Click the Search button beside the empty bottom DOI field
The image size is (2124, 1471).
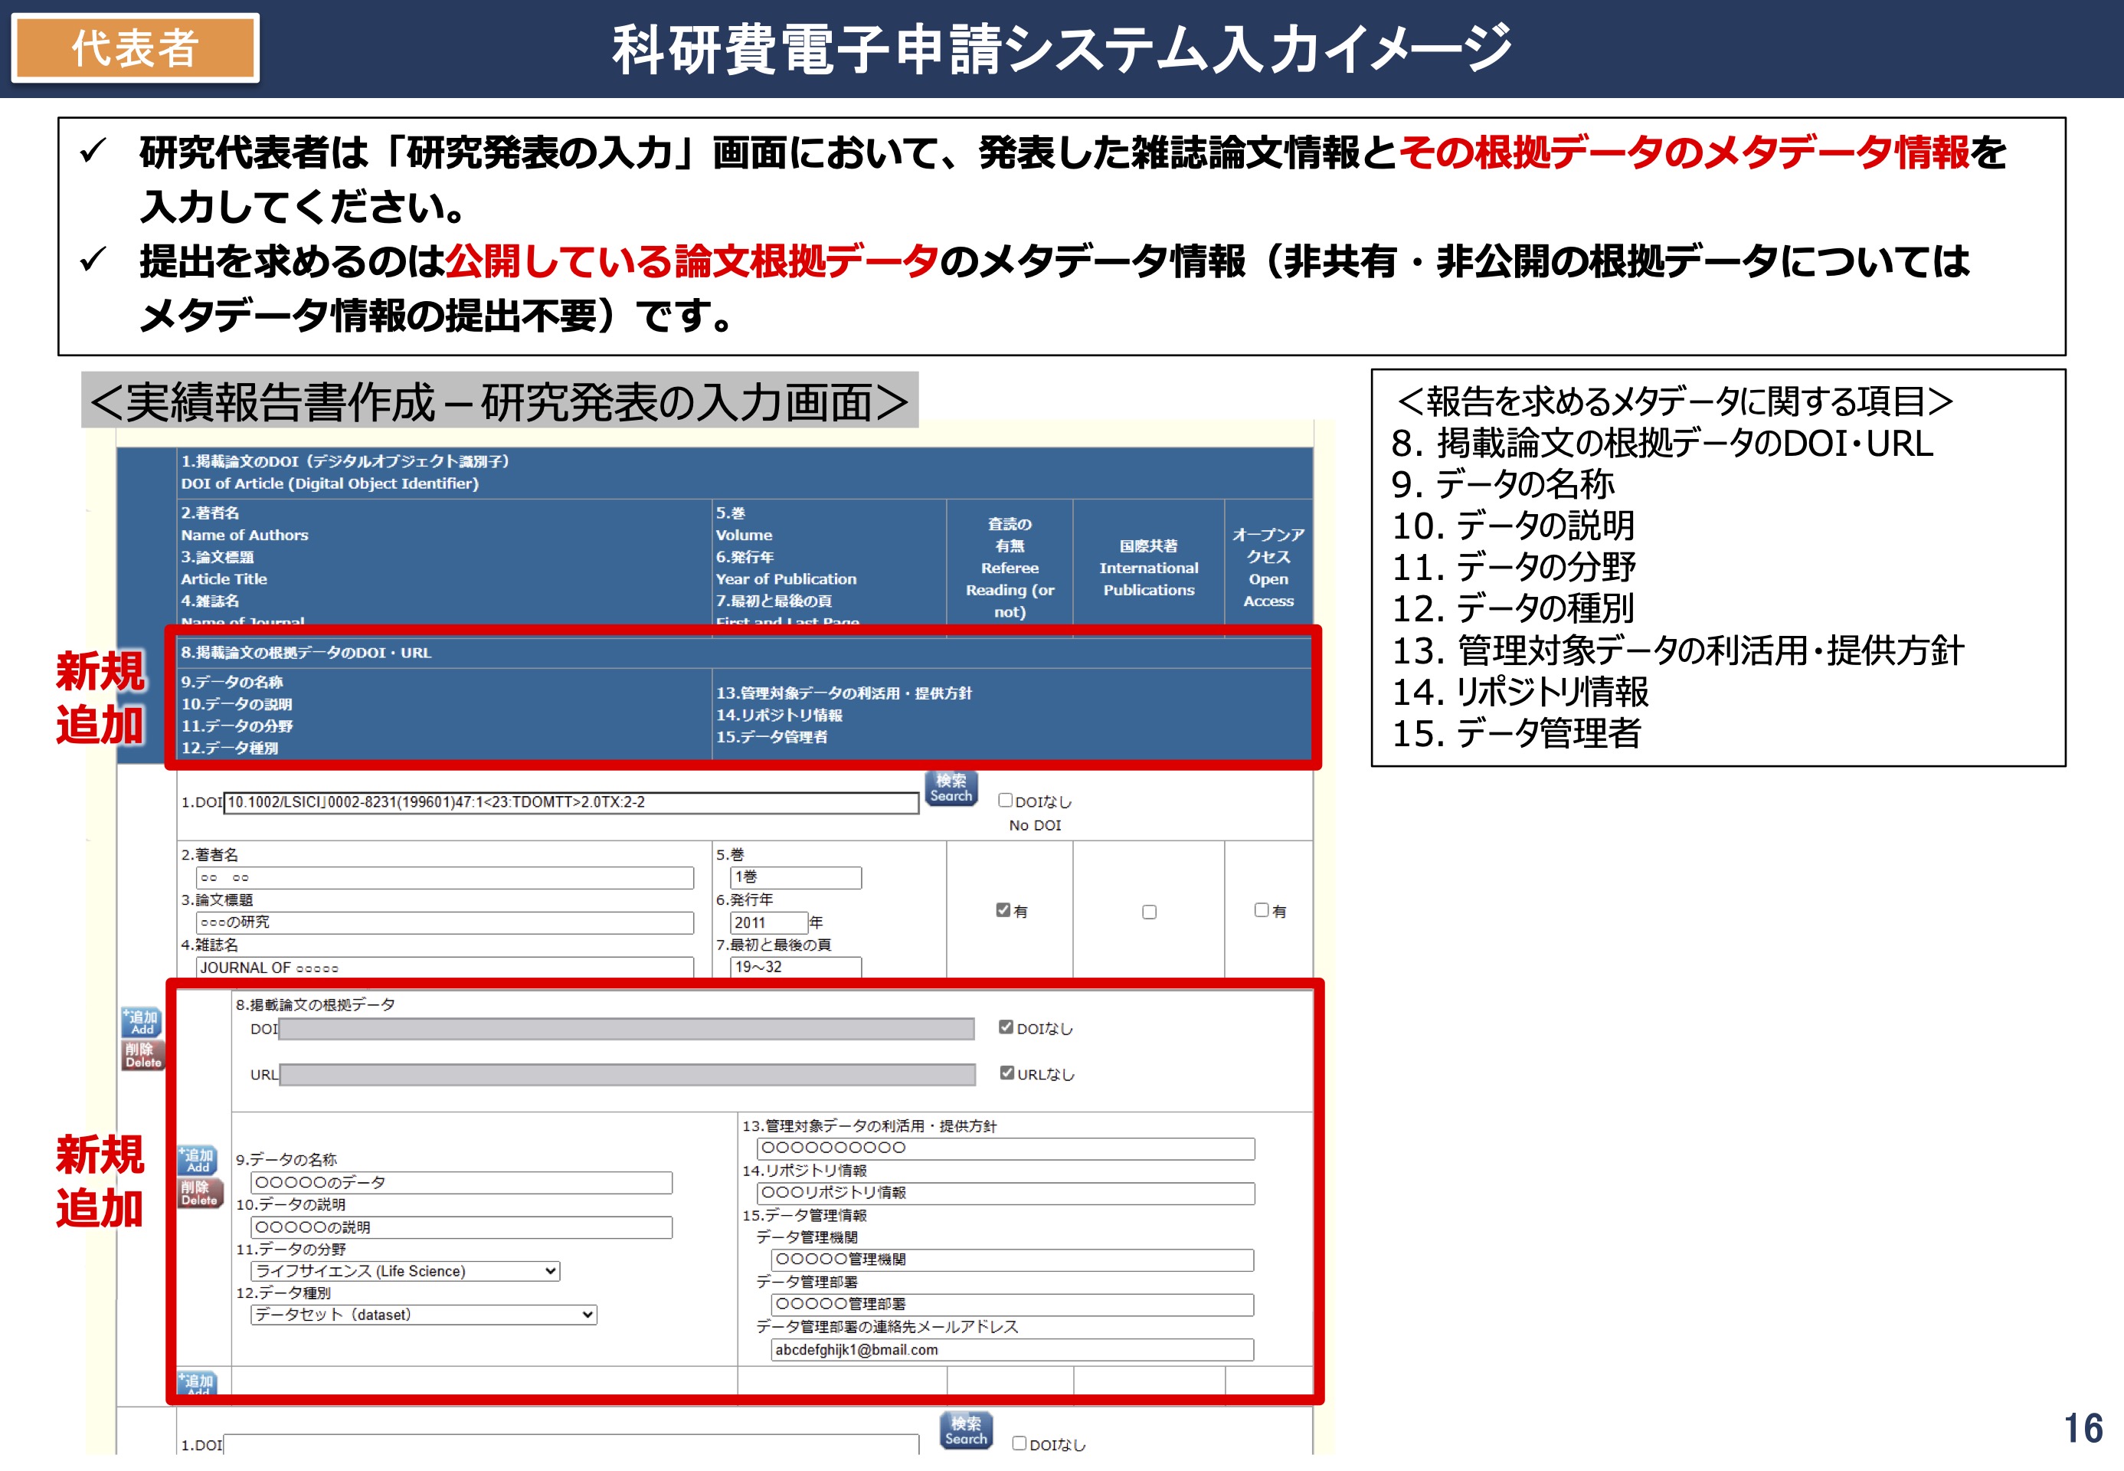pos(966,1430)
